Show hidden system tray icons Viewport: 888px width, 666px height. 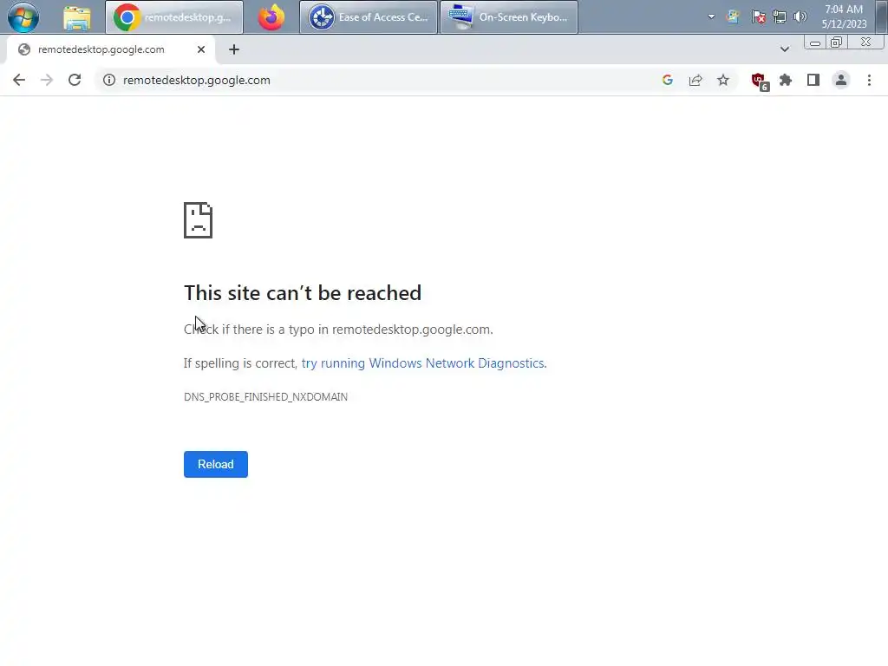coord(711,17)
